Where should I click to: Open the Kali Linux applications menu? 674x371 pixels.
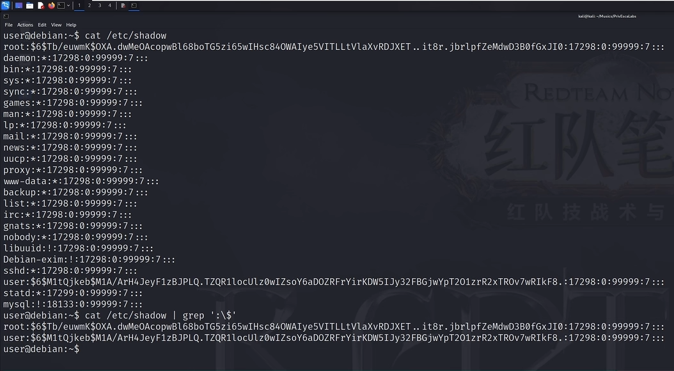(6, 6)
